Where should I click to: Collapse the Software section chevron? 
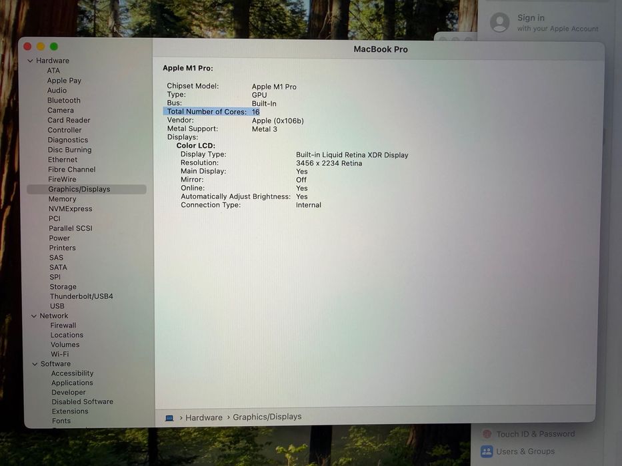click(x=35, y=363)
